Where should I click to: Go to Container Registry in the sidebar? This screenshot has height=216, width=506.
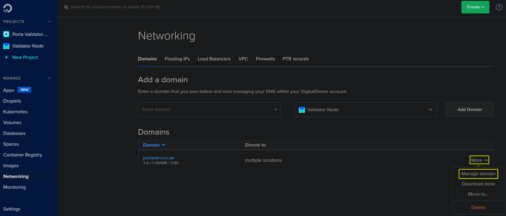click(22, 155)
